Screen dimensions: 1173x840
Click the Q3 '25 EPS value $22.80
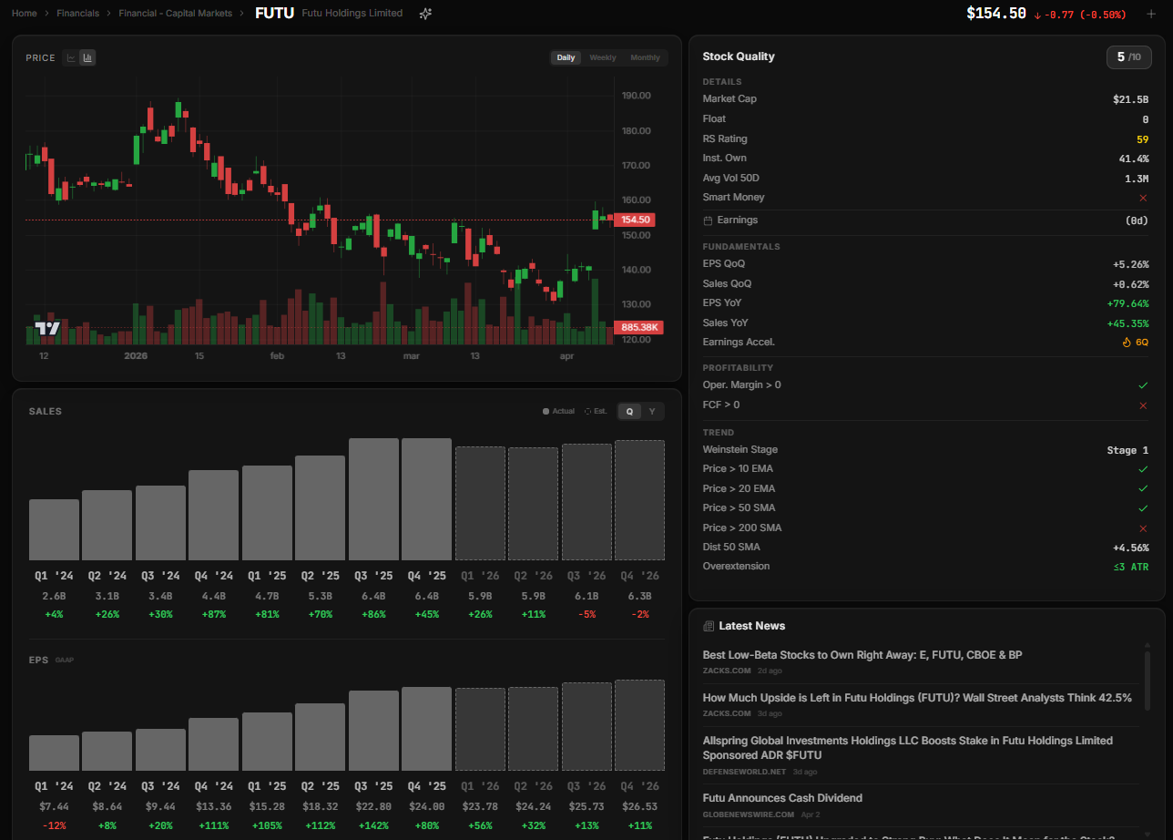click(373, 806)
